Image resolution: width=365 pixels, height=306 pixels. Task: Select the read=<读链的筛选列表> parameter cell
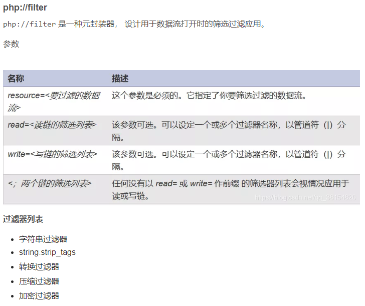pyautogui.click(x=52, y=125)
